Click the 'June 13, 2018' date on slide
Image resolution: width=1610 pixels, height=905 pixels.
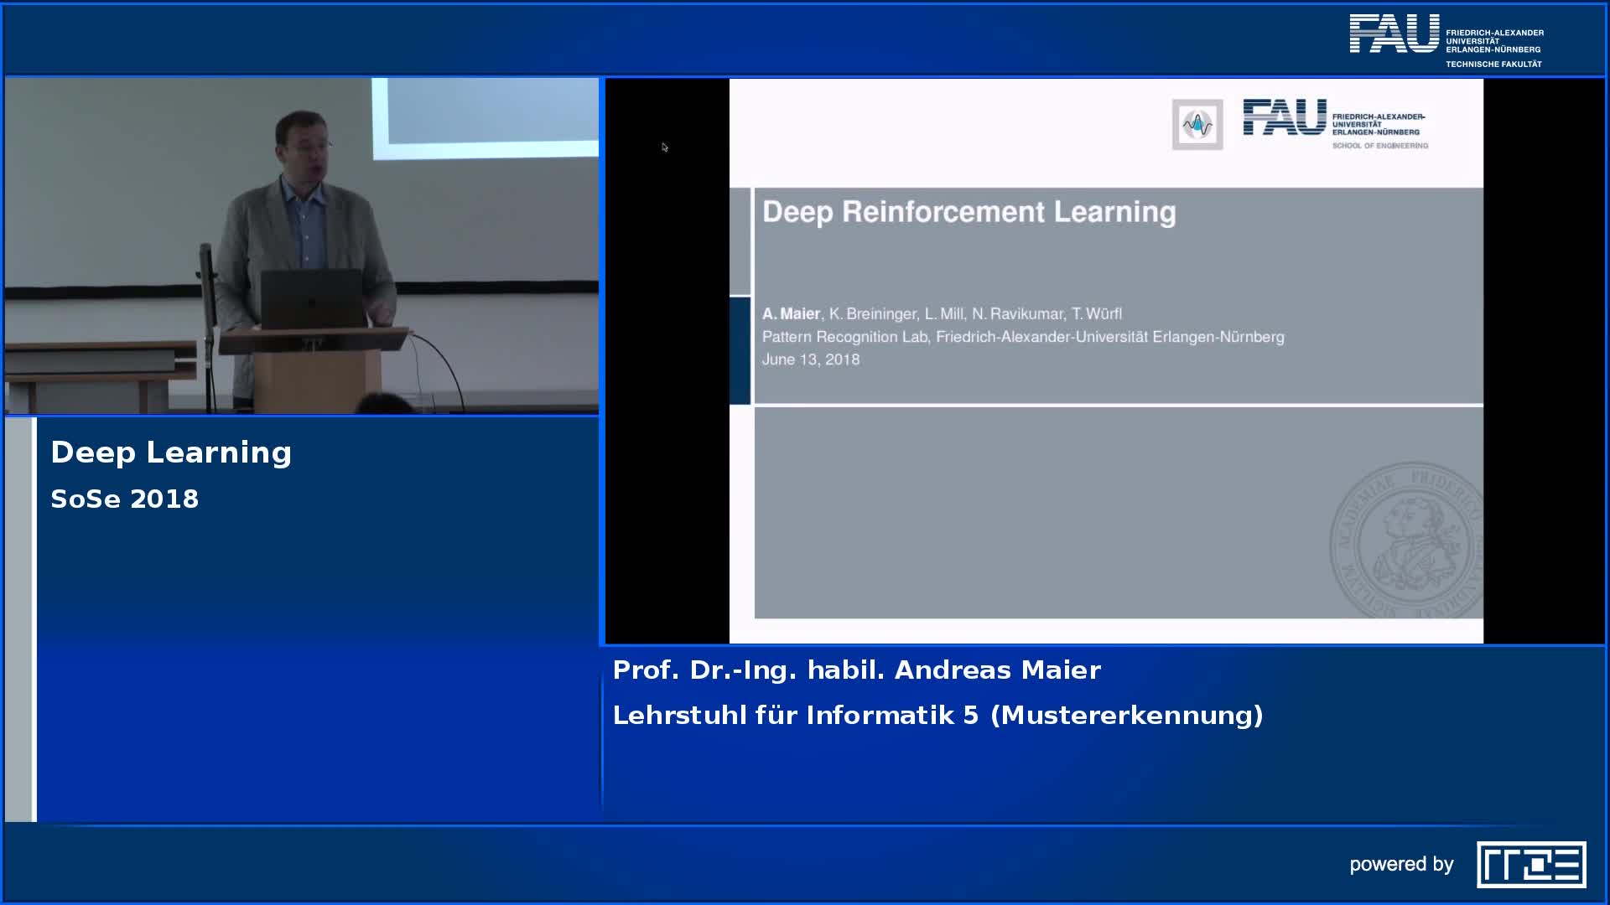click(x=810, y=360)
